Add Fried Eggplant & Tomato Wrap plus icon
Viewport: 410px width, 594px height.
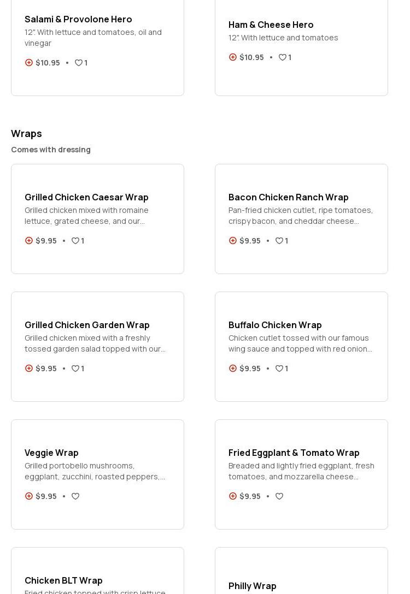233,496
